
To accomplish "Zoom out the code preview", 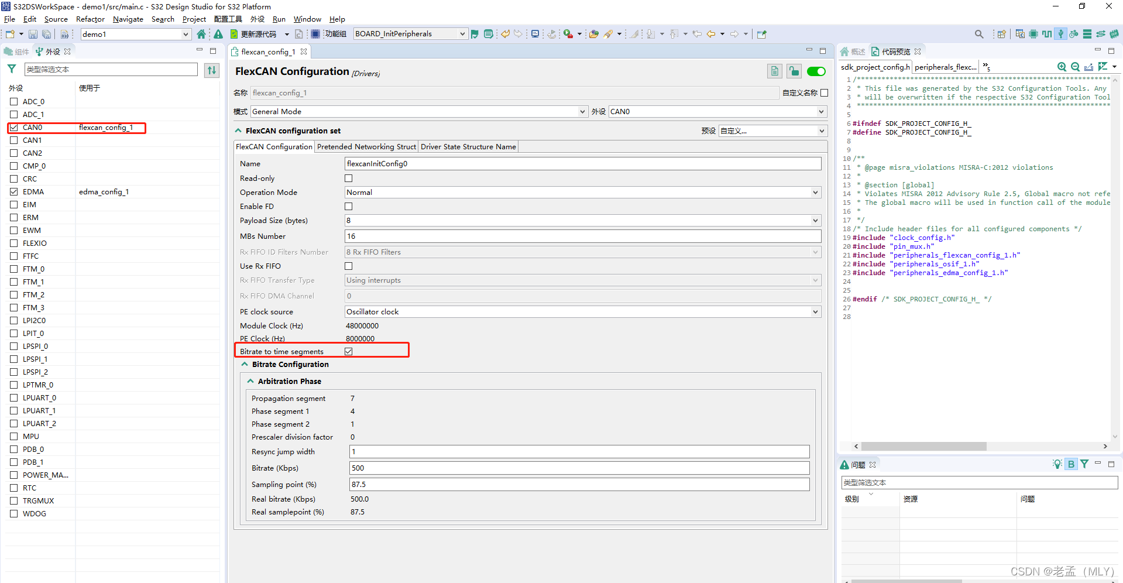I will [1075, 67].
